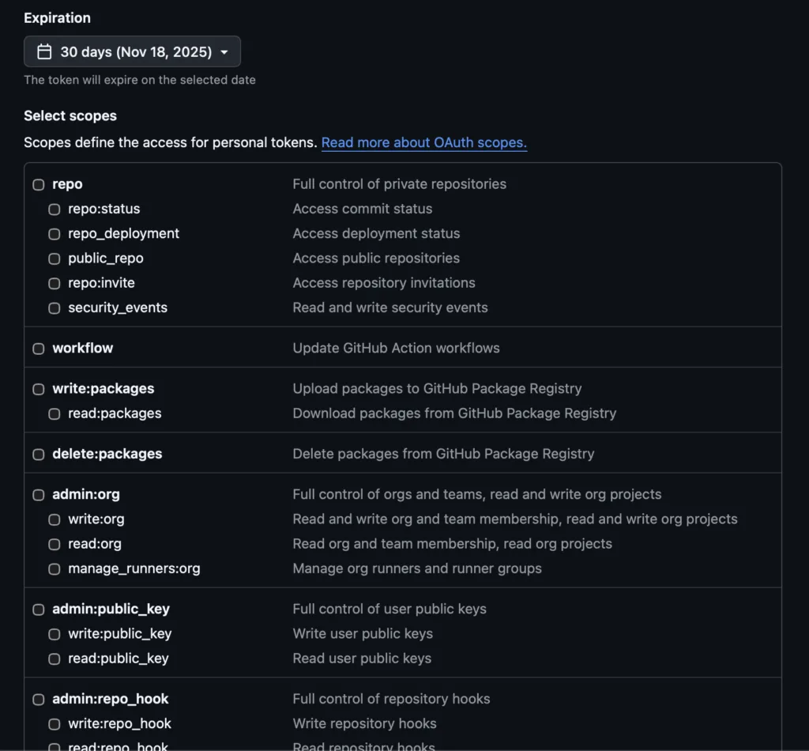This screenshot has height=751, width=809.
Task: Tick the read:org checkbox
Action: point(55,544)
